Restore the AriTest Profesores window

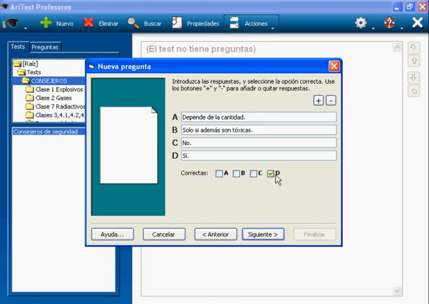410,7
